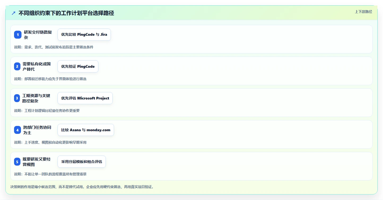The image size is (383, 200).
Task: Click the '需要私有化或国产替代' condition text
Action: [37, 66]
